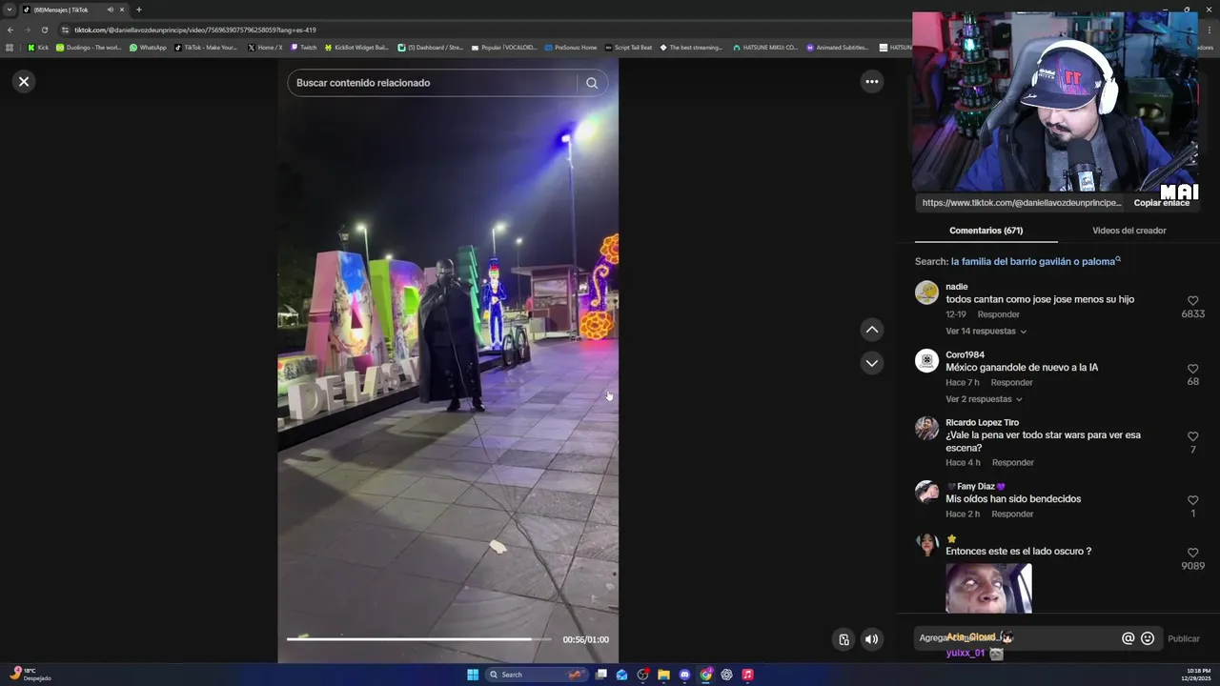Open the 'Script Tail Beat' bookmark
The height and width of the screenshot is (686, 1220).
click(628, 48)
